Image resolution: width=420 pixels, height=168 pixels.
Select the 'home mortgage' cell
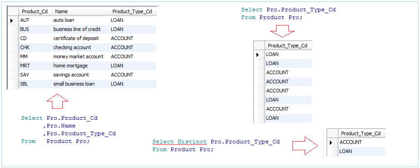tap(81, 66)
